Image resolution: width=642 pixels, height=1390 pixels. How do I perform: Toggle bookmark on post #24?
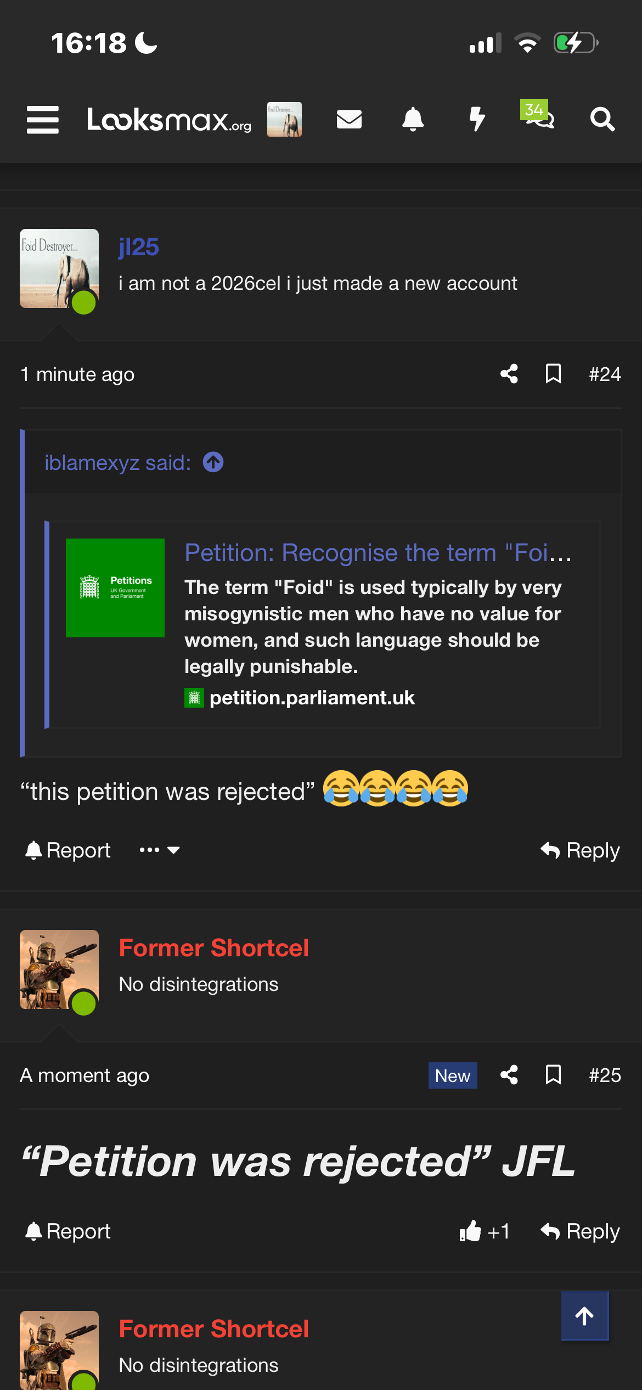pyautogui.click(x=553, y=374)
